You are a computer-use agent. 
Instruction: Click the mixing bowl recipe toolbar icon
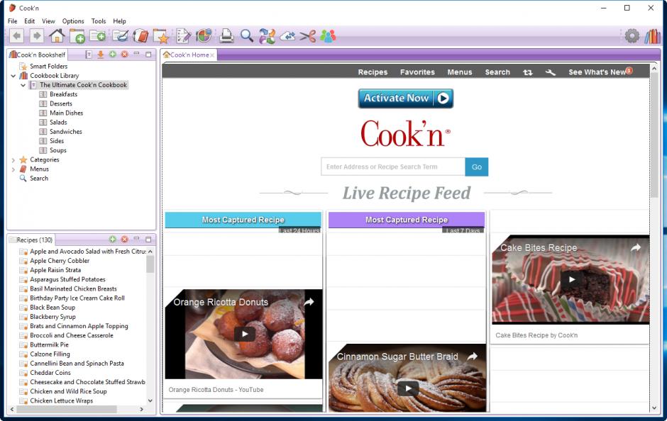[120, 36]
